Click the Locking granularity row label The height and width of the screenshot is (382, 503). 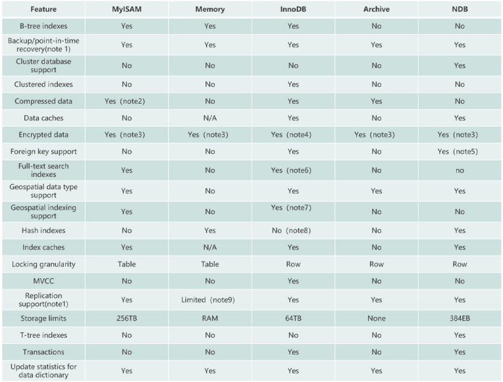click(x=43, y=264)
